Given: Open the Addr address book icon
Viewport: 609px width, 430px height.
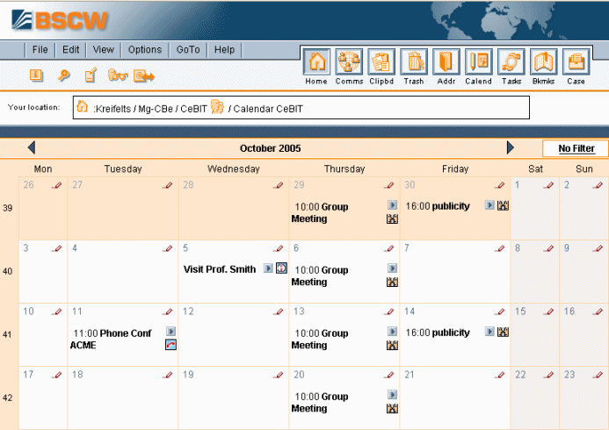Looking at the screenshot, I should pos(446,62).
